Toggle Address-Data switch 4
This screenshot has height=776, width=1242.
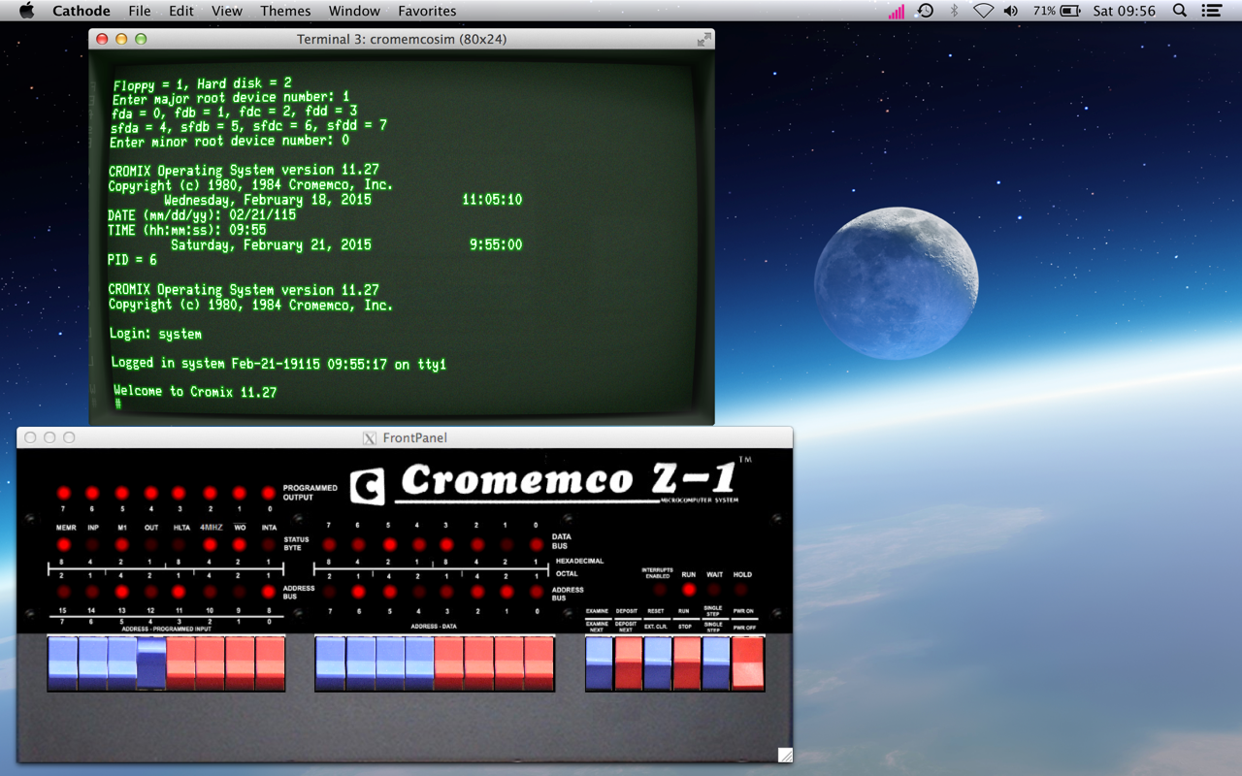pos(419,663)
